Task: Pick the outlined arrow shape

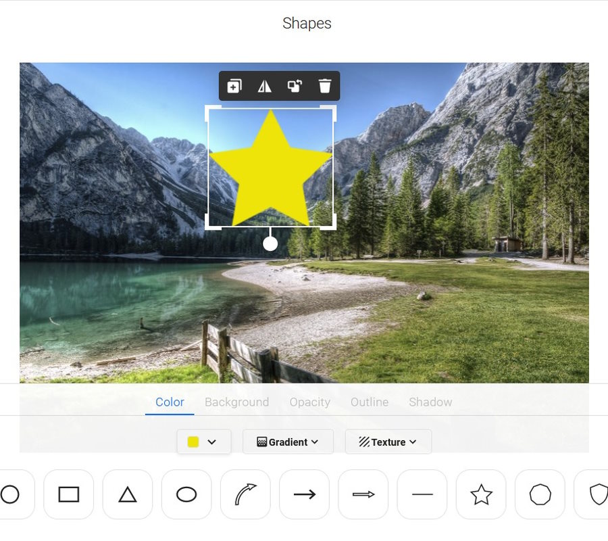Action: [x=363, y=495]
